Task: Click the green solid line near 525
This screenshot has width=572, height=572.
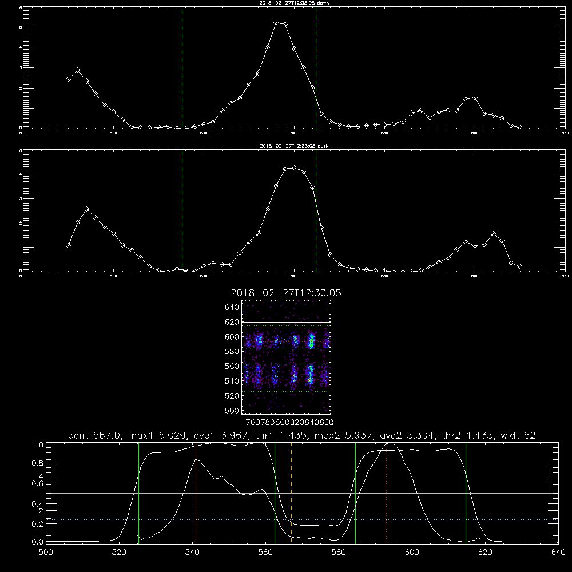Action: [x=138, y=492]
